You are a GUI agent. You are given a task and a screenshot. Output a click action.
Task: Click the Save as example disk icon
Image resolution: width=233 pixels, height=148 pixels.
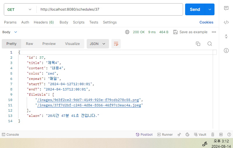point(175,32)
